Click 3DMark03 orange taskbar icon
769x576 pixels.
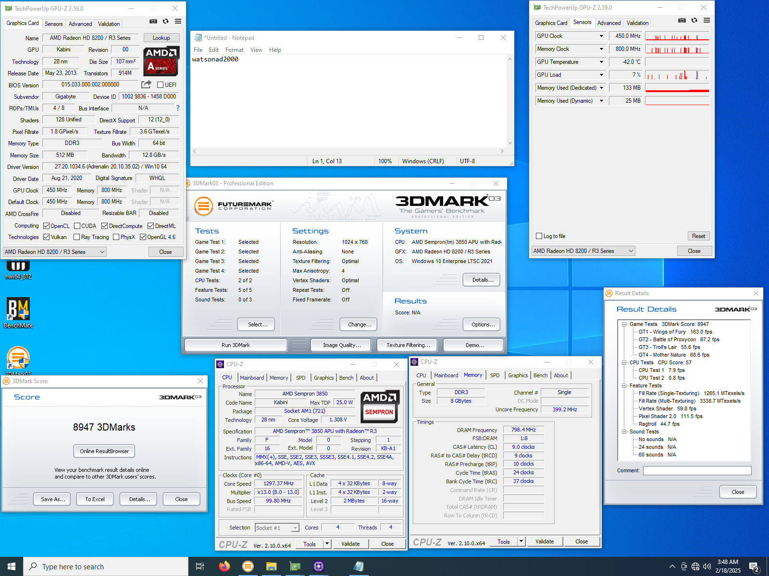click(x=248, y=566)
